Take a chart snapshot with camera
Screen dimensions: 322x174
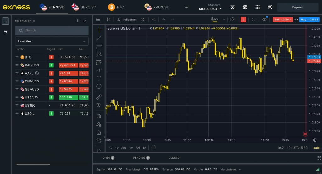coord(232,20)
